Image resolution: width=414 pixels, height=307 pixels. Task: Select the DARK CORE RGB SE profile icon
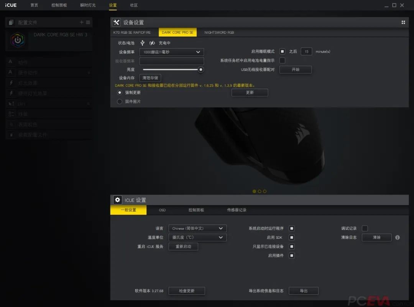(18, 40)
